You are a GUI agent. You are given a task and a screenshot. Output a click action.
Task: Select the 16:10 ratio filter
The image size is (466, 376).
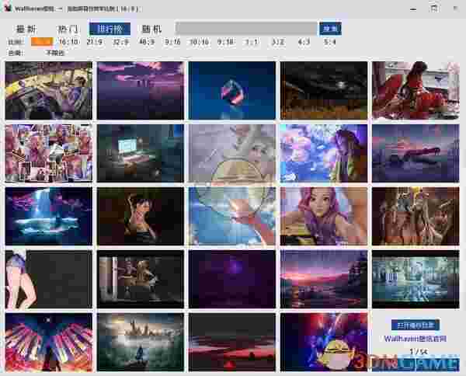(69, 42)
